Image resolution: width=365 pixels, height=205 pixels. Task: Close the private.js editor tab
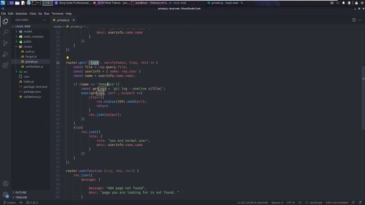tap(74, 20)
